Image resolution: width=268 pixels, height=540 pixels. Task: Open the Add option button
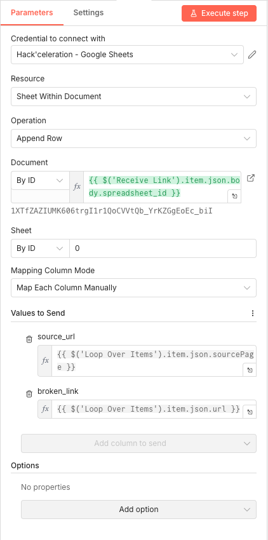point(139,510)
